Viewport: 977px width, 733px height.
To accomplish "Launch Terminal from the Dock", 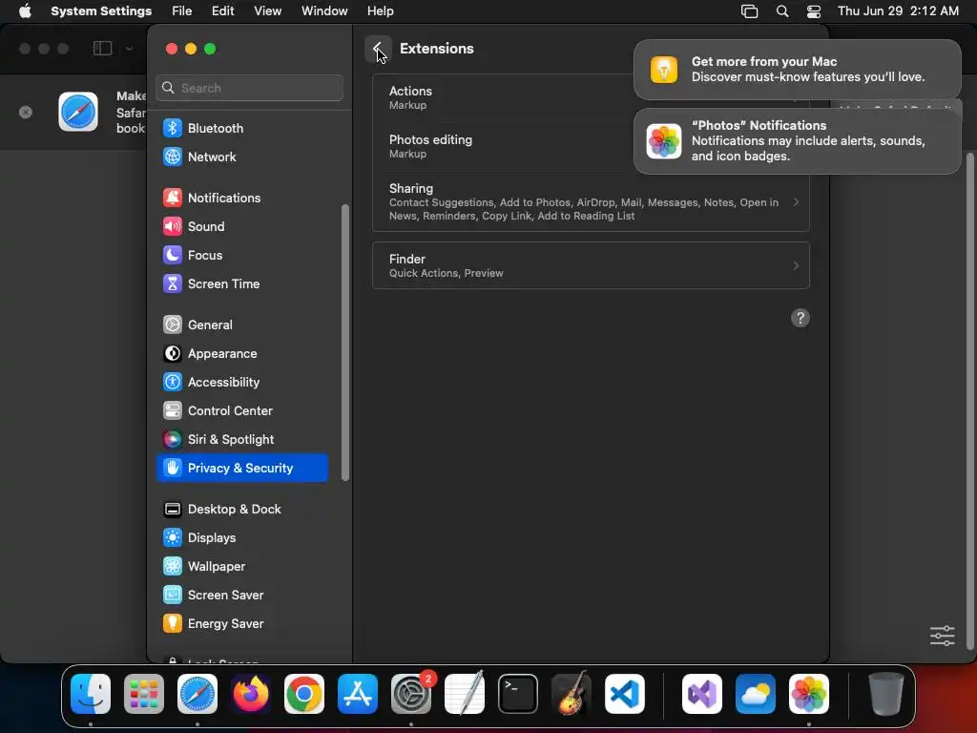I will (x=518, y=694).
